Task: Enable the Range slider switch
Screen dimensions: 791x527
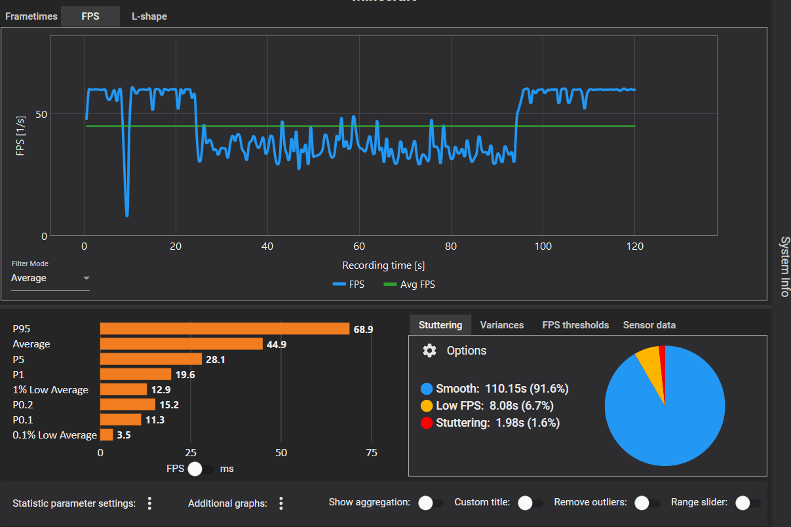Action: tap(748, 503)
